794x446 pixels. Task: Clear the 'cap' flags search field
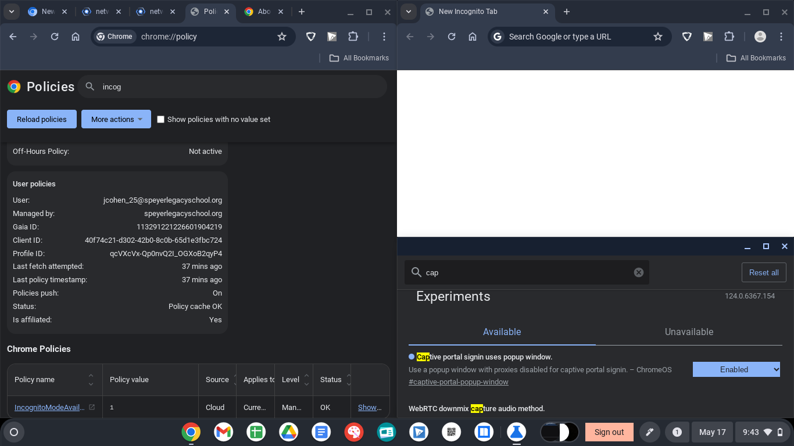[x=639, y=272]
